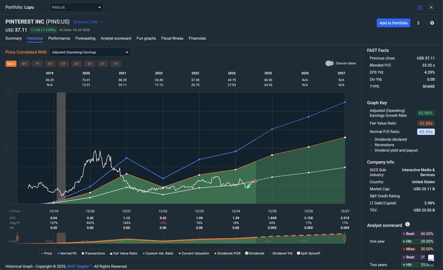443x270 pixels.
Task: Select the 2Y time range
Action: pos(103,64)
